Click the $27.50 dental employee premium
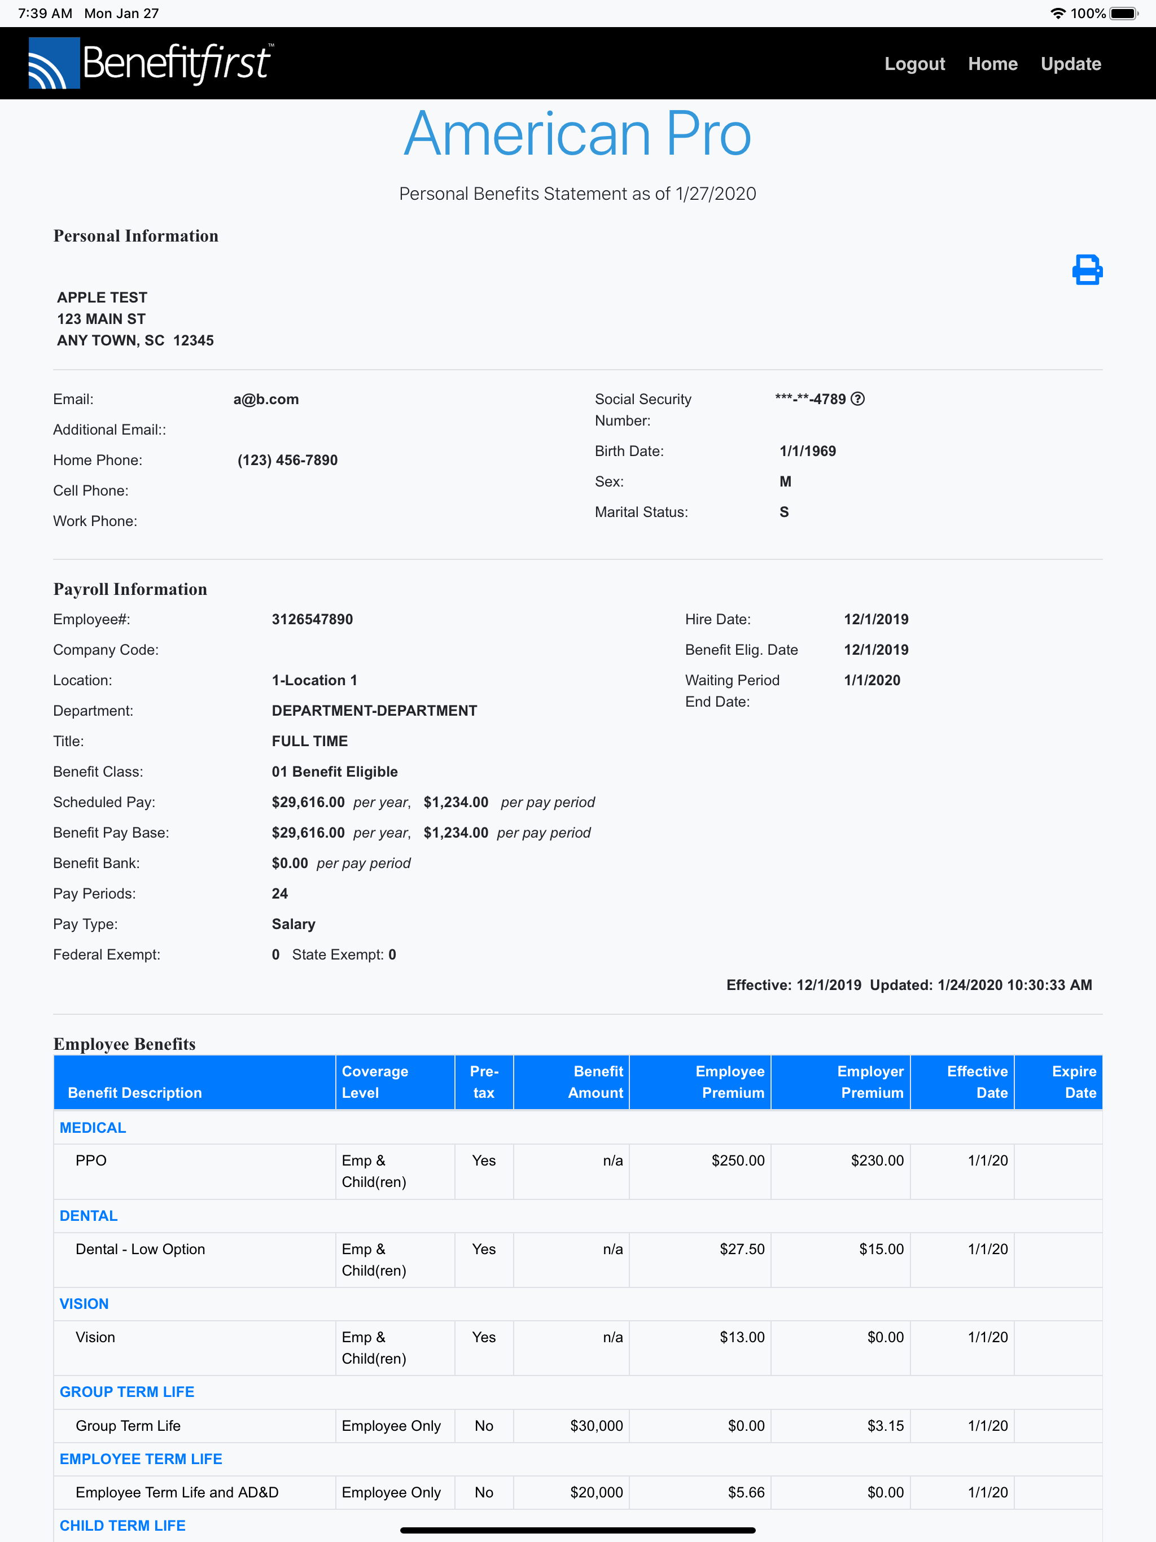This screenshot has height=1542, width=1156. [742, 1249]
